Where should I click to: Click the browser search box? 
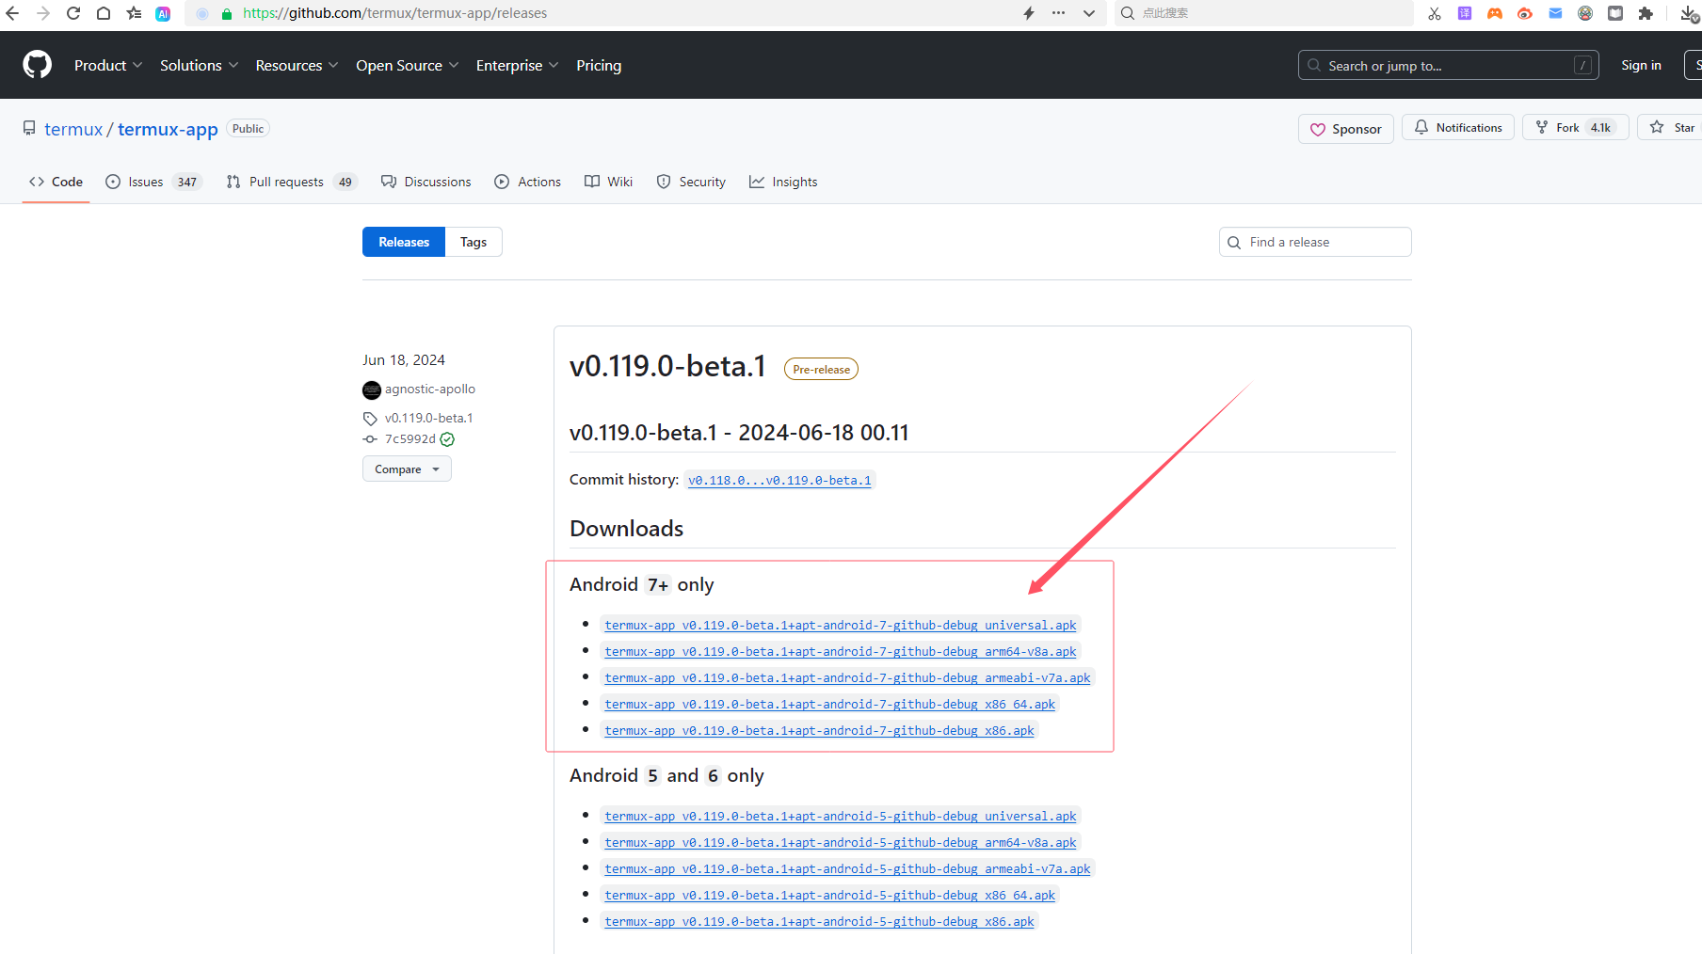point(1262,13)
